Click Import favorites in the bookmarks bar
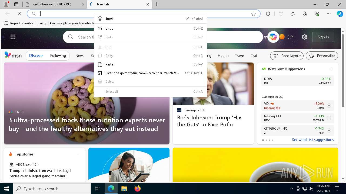 pos(18,23)
